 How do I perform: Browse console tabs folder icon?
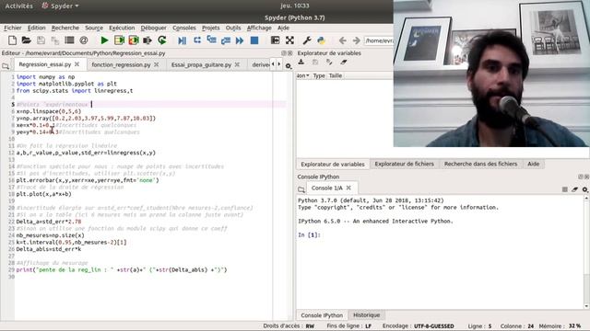[x=301, y=189]
